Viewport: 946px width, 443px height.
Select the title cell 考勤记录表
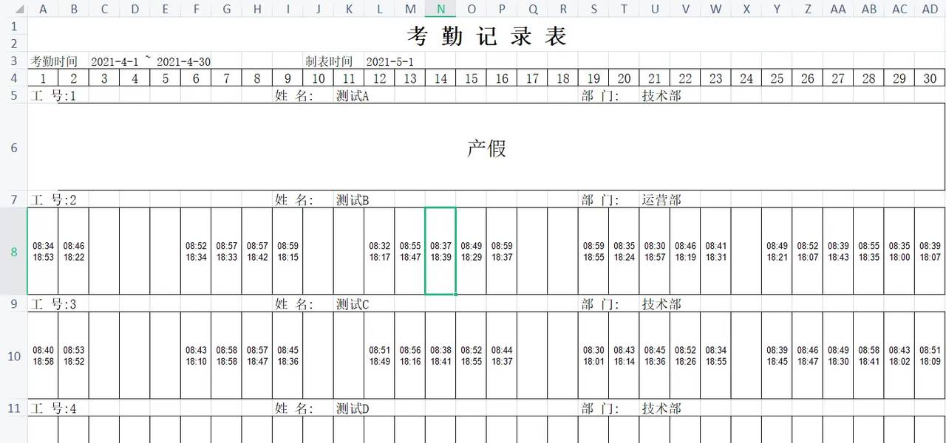(486, 35)
